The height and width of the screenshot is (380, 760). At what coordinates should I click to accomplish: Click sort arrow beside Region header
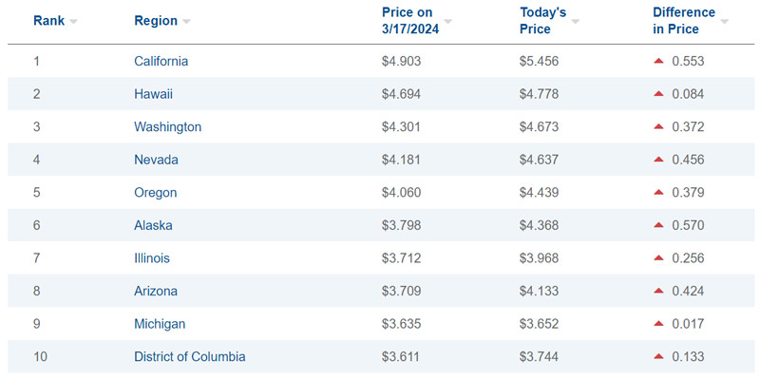click(186, 22)
